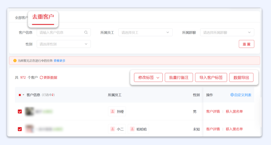Click the warning icon in the task notice bar
This screenshot has height=145, width=271.
click(15, 61)
